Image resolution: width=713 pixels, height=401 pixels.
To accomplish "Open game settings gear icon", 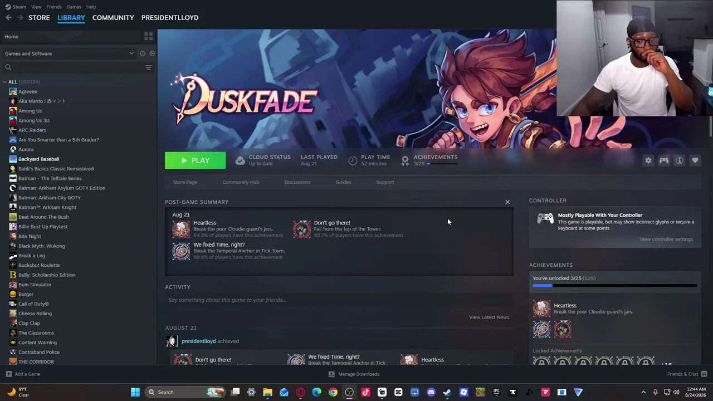I will pyautogui.click(x=648, y=160).
